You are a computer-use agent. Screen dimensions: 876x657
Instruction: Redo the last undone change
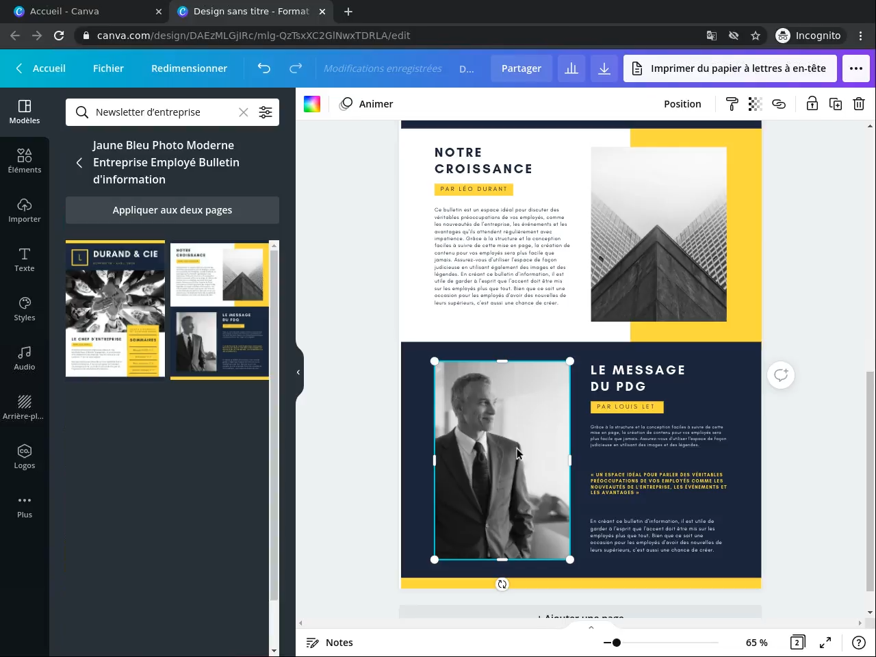[296, 68]
